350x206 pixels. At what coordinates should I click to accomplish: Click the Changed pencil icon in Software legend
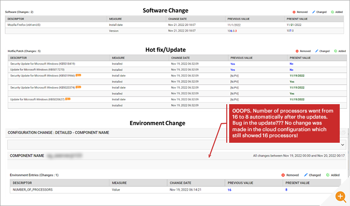(314, 12)
